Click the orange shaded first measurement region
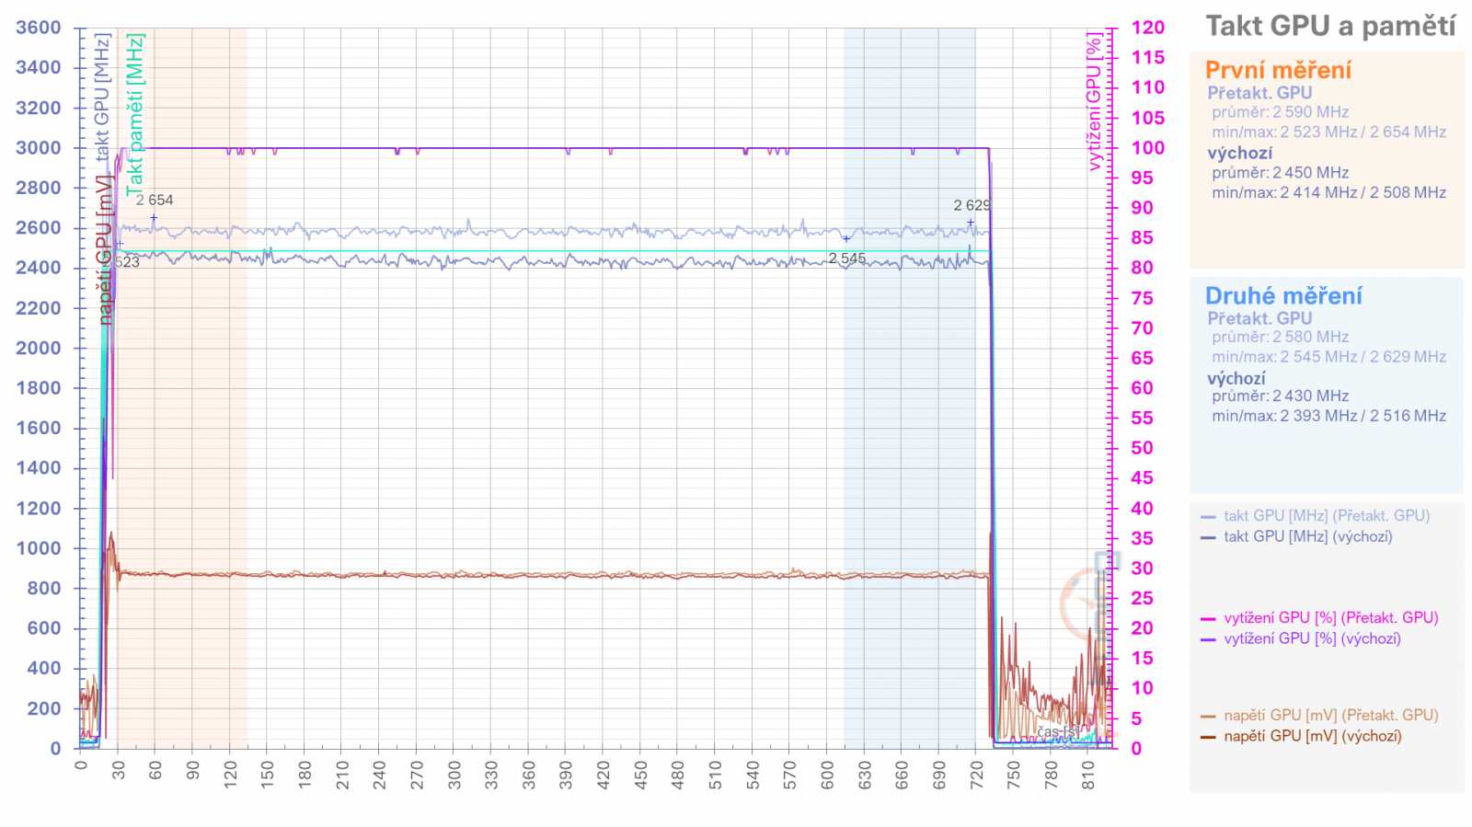 click(x=182, y=386)
